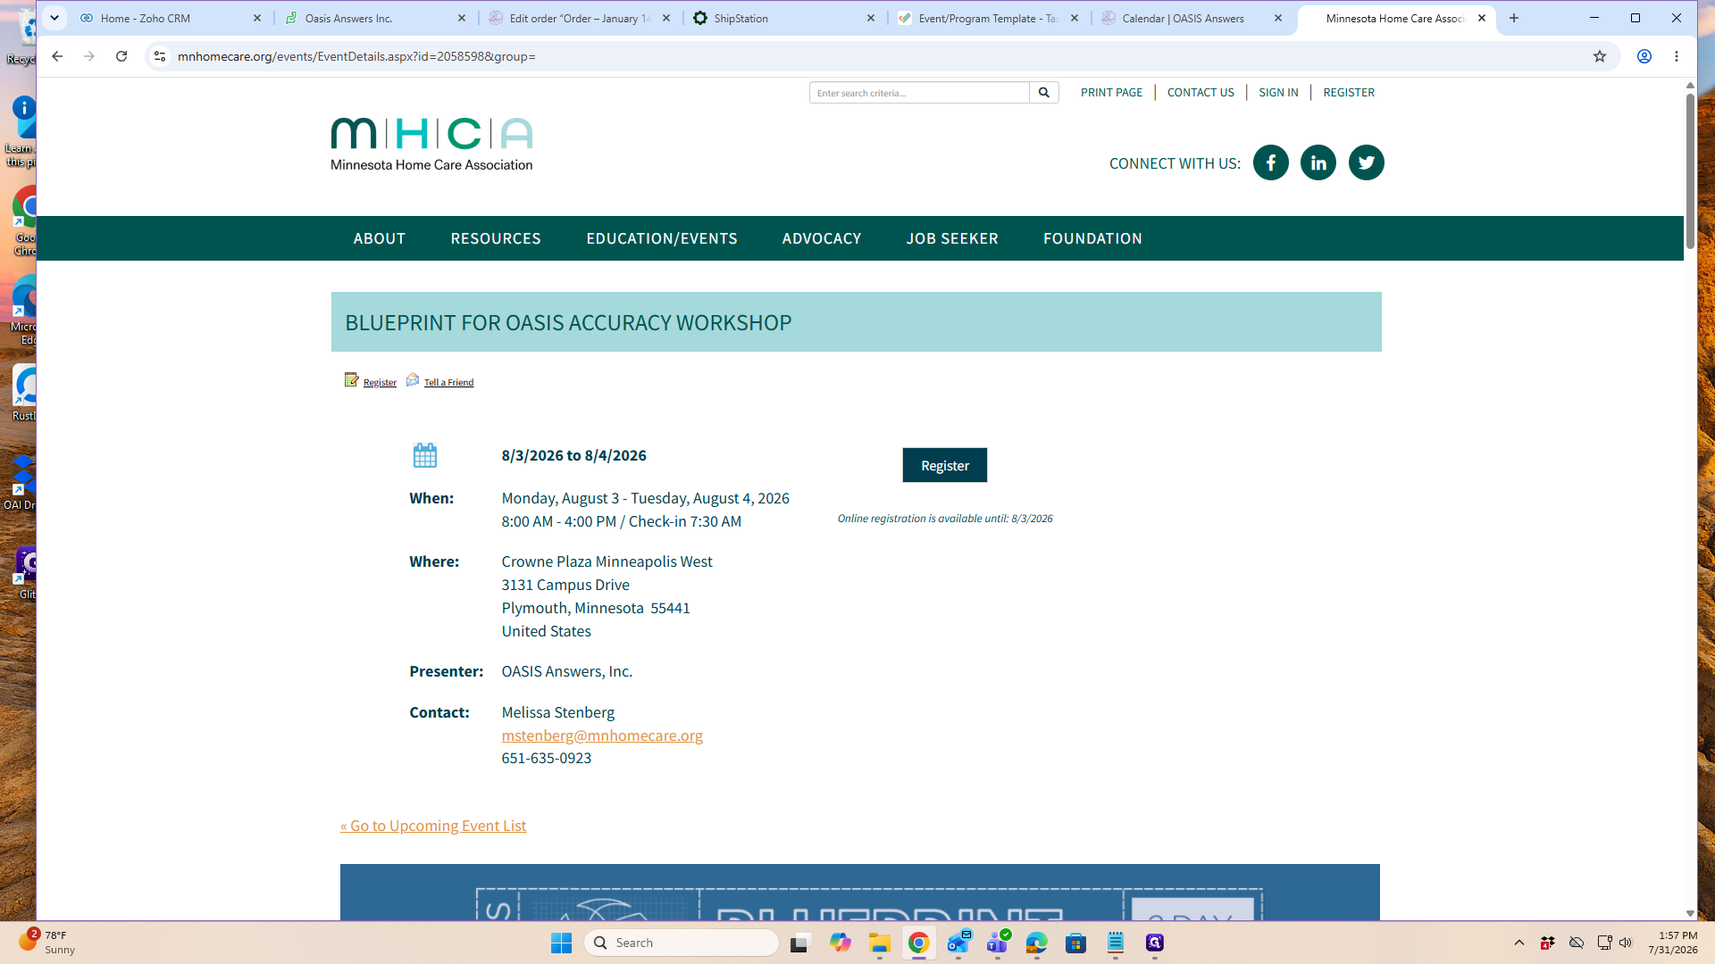This screenshot has height=964, width=1715.
Task: Open Task View from taskbar
Action: click(x=800, y=943)
